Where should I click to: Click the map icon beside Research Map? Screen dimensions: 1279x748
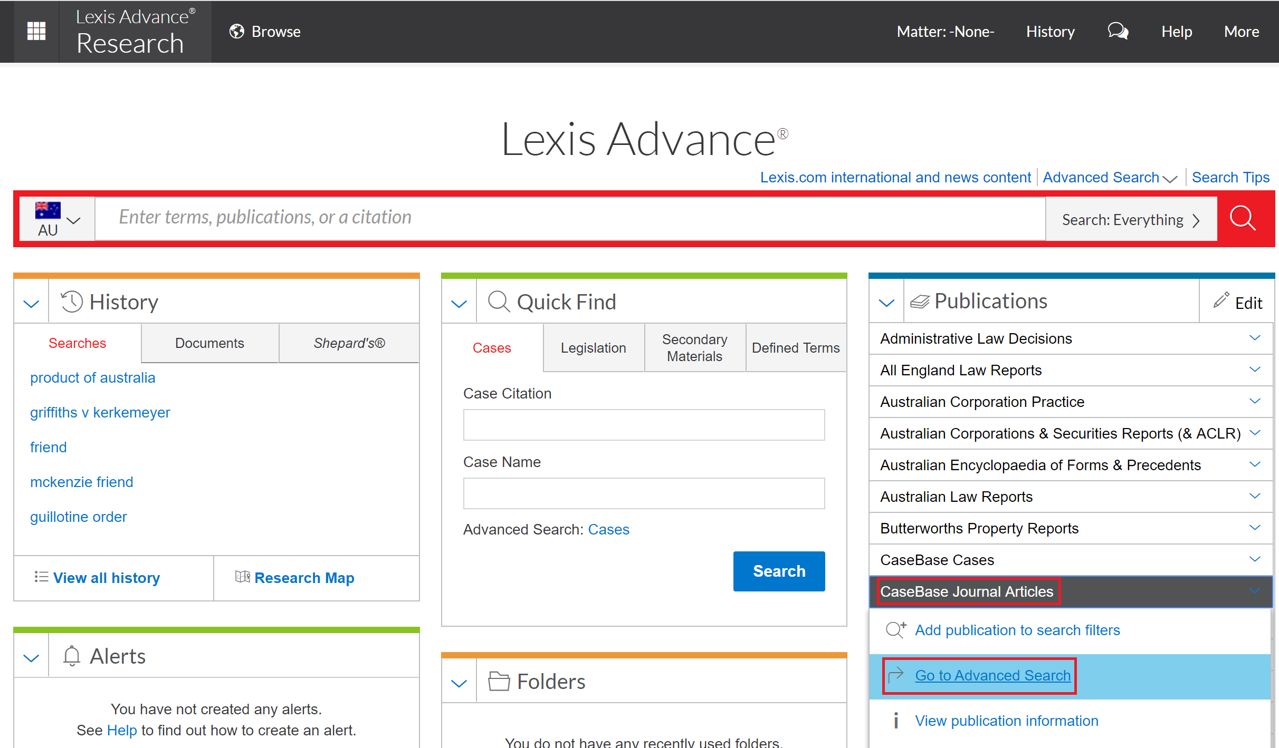pos(242,577)
